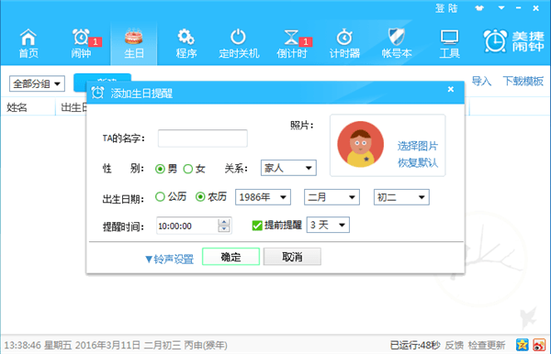Open the 初二 day dropdown
This screenshot has height=354, width=551.
pos(401,197)
